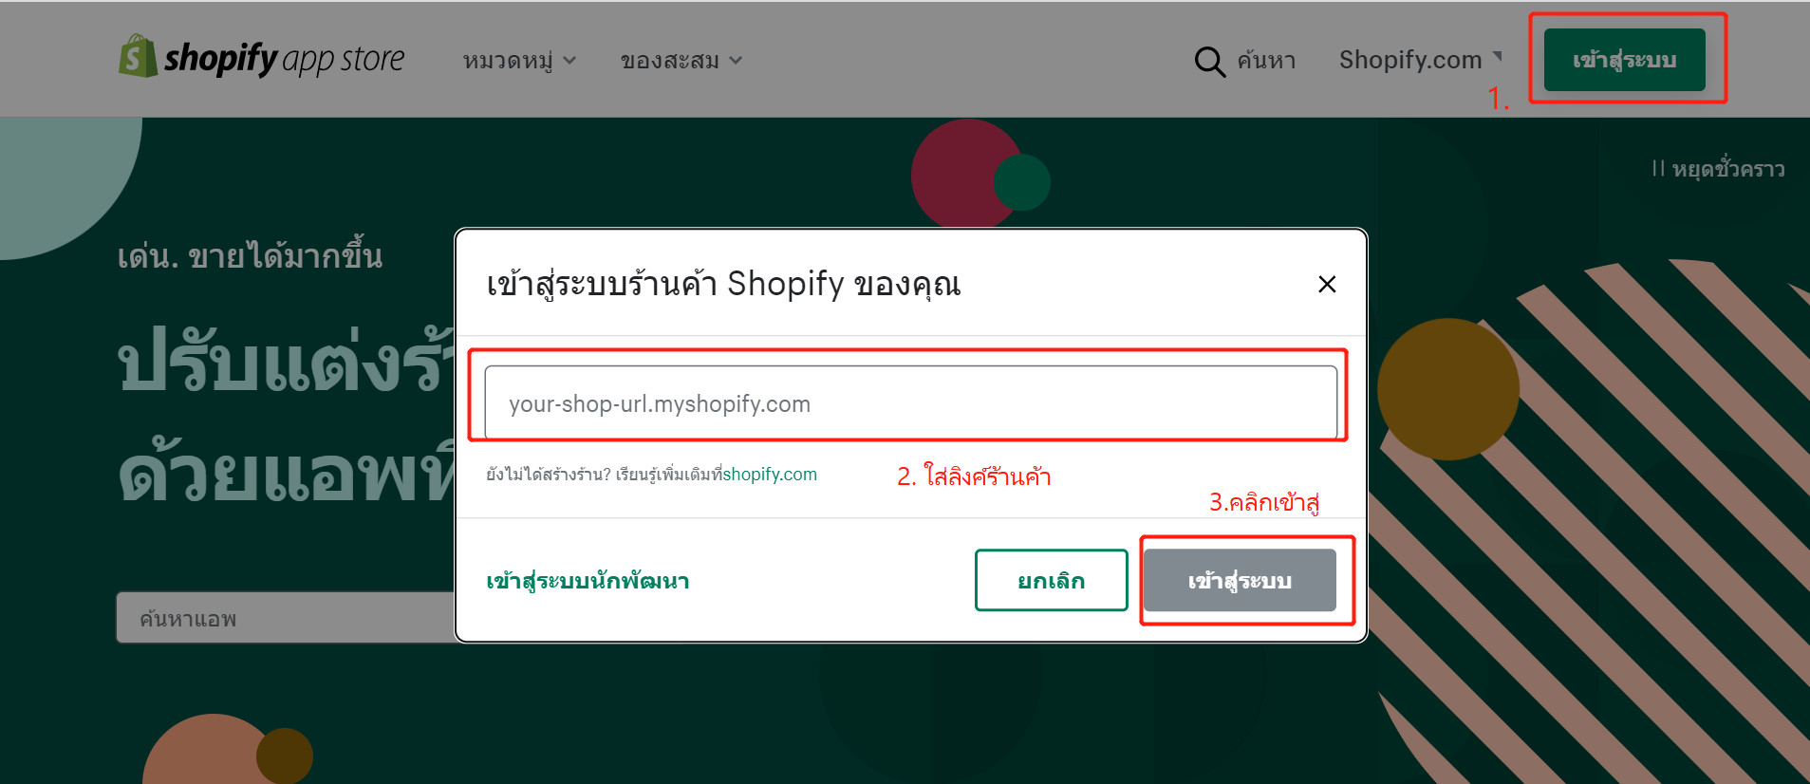This screenshot has width=1810, height=784.
Task: Close the login dialog with X icon
Action: 1327,284
